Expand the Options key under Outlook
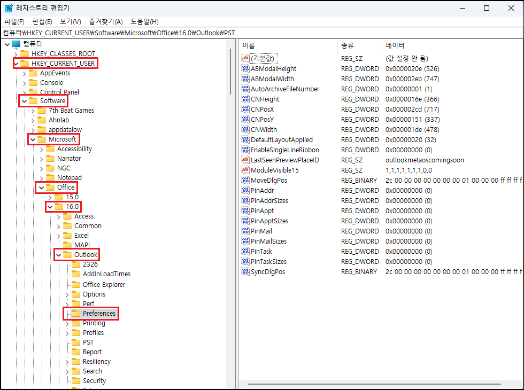This screenshot has width=524, height=390. pos(67,294)
